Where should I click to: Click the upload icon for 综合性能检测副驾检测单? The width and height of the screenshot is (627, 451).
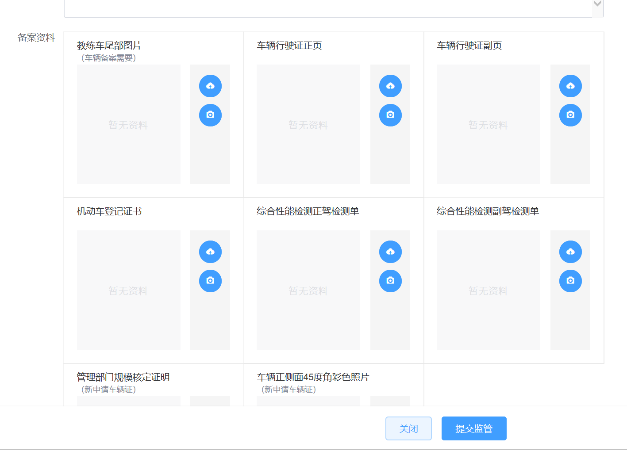[570, 252]
